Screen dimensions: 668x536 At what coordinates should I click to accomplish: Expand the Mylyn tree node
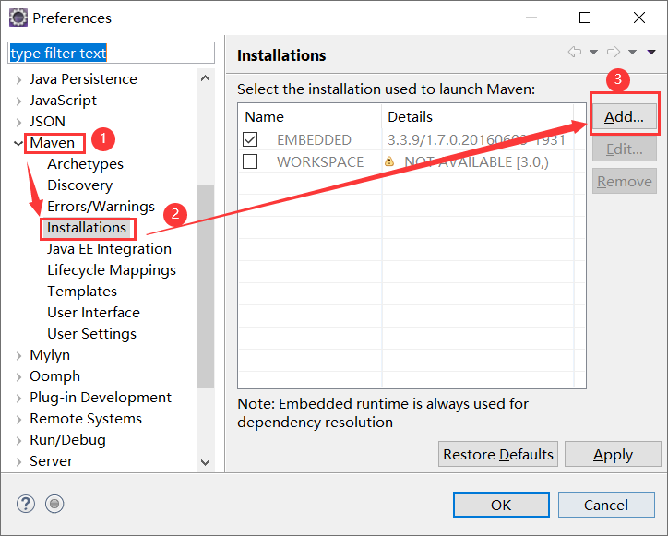[18, 356]
